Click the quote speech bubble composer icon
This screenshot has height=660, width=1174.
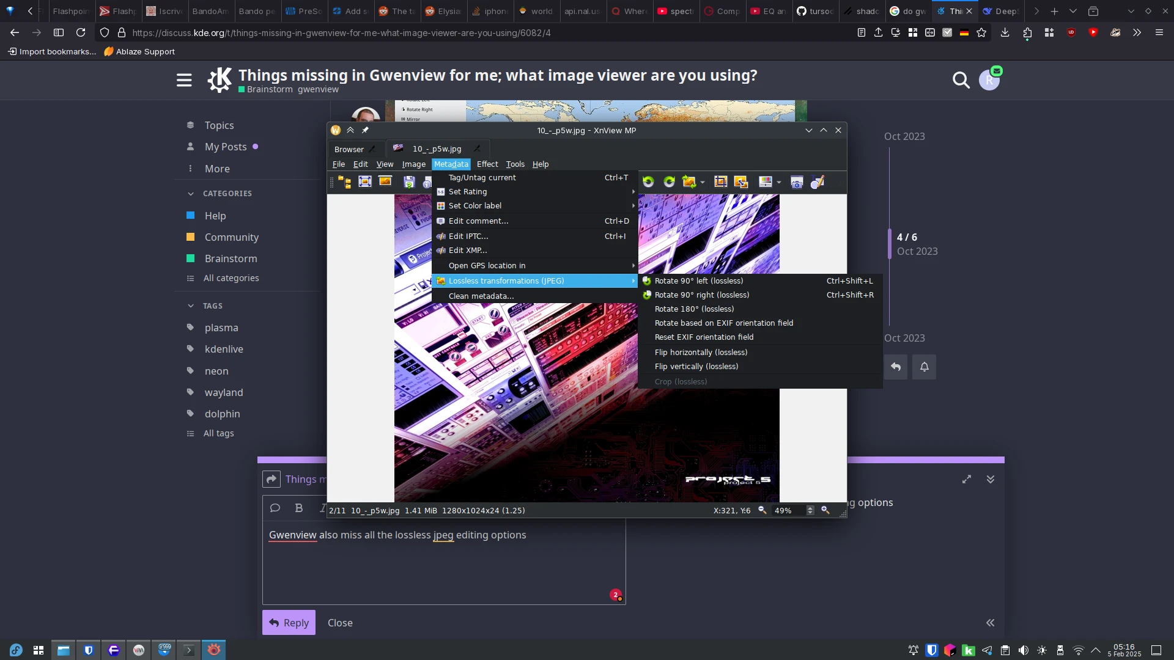pyautogui.click(x=275, y=508)
